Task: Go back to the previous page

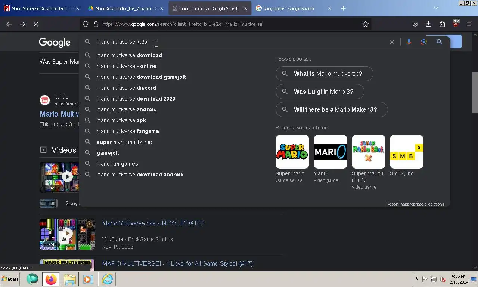Action: 9,24
